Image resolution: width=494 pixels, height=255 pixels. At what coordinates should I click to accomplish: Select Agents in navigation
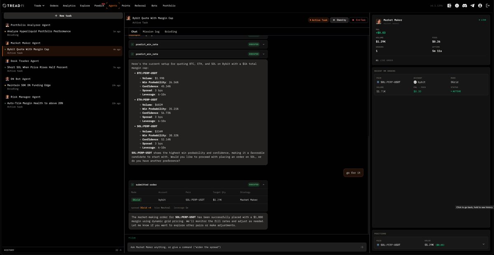[x=113, y=6]
